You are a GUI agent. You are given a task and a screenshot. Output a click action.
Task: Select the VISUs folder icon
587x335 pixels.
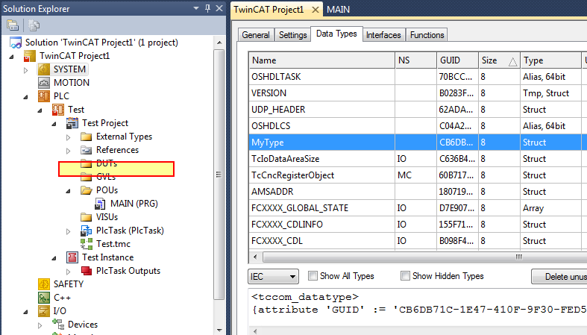[86, 217]
